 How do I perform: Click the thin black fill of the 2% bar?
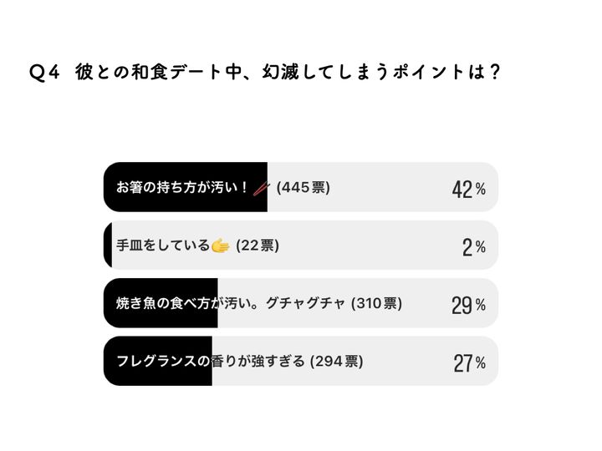pos(108,246)
